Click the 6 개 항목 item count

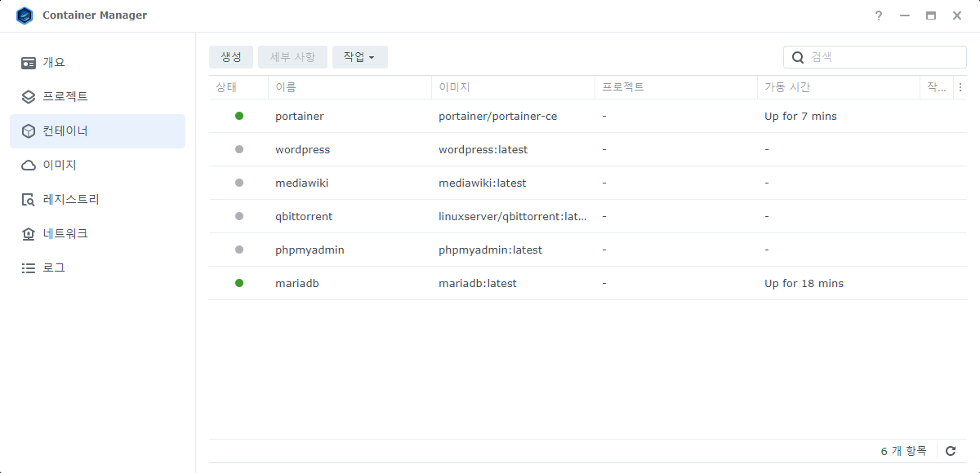[903, 451]
